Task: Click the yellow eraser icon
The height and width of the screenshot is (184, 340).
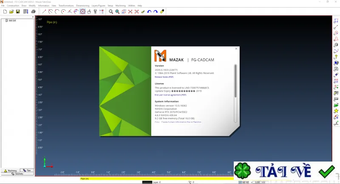Action: tap(162, 12)
